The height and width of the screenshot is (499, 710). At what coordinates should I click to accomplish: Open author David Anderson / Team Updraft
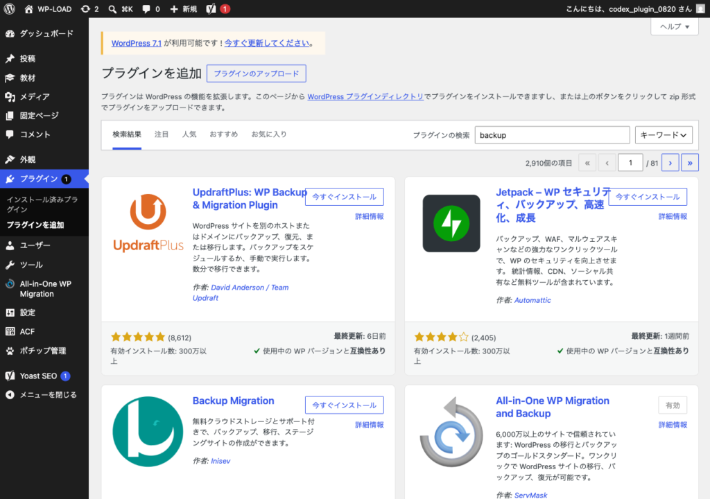(x=241, y=292)
